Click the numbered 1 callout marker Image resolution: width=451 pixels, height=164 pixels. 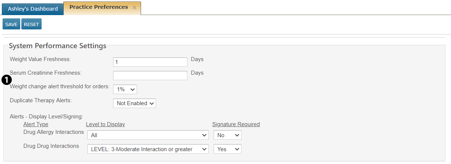(x=7, y=79)
